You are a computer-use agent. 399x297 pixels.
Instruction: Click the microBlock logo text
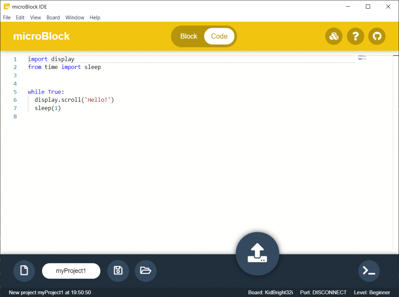coord(41,36)
